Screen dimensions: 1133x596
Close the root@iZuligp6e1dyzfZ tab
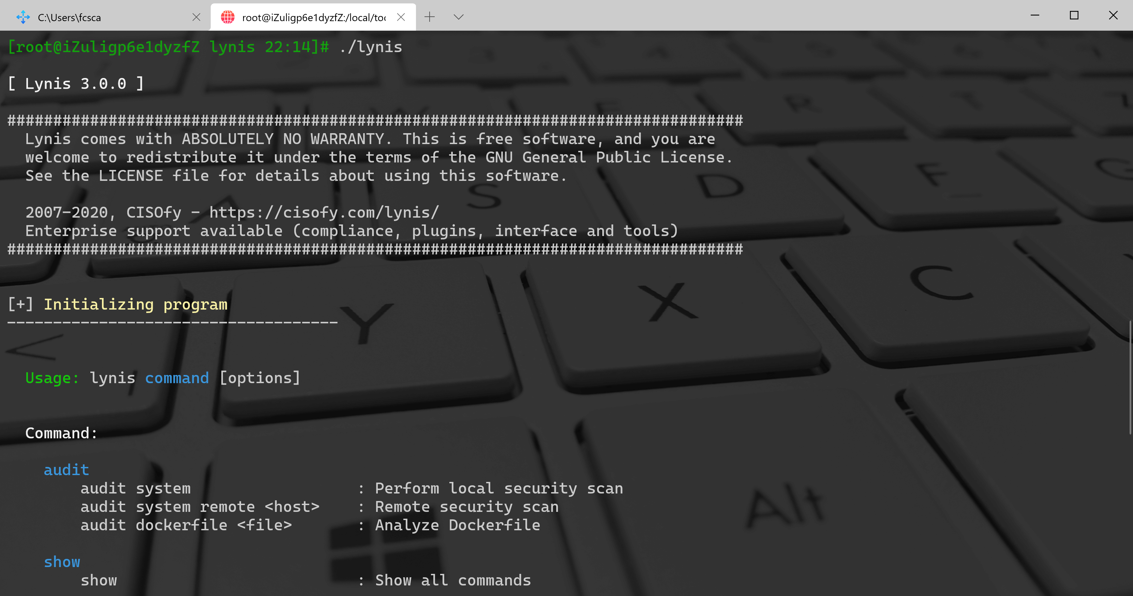[x=401, y=17]
